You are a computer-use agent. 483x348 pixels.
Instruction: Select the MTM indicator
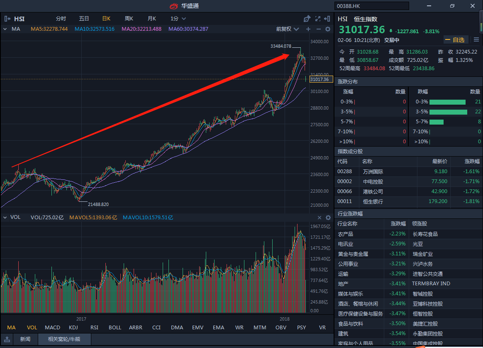click(260, 327)
